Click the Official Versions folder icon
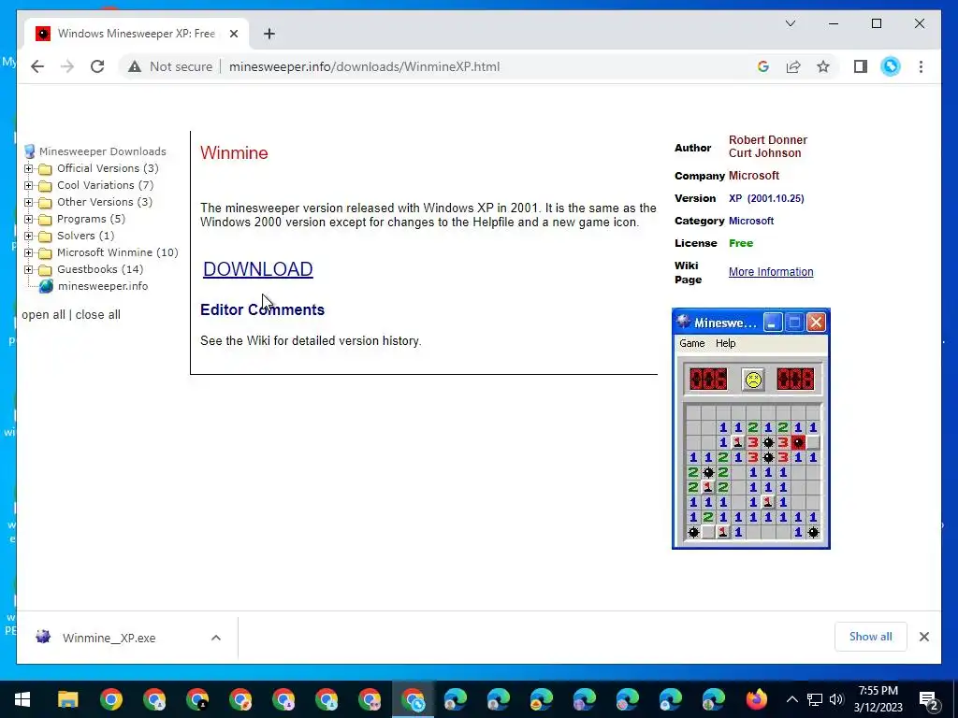958x718 pixels. [45, 168]
